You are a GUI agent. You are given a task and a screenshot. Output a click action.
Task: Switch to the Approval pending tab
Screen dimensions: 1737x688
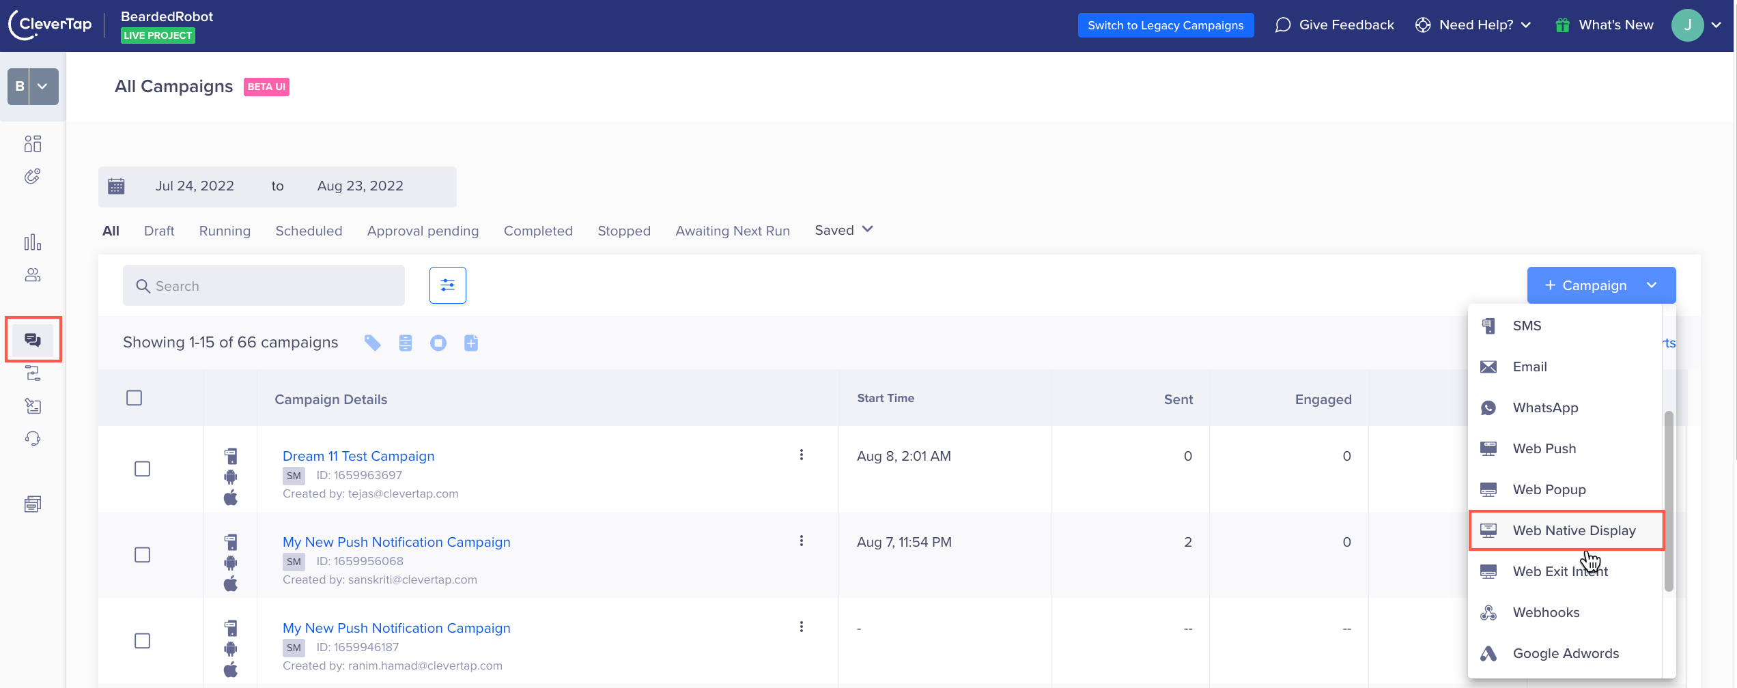click(423, 231)
